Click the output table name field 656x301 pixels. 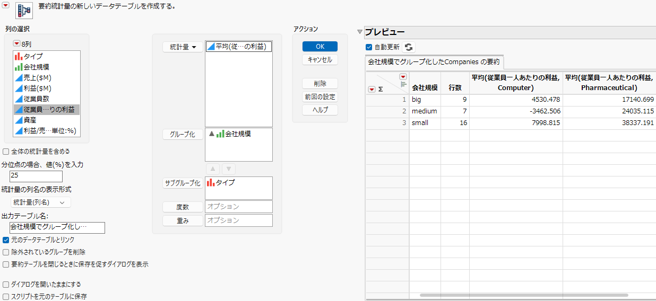click(57, 228)
